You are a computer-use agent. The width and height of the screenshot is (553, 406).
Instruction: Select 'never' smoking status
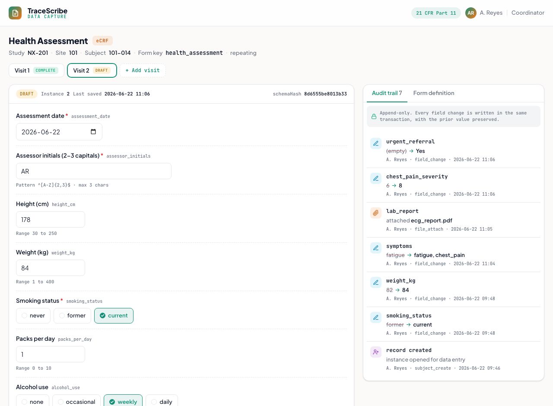[33, 316]
